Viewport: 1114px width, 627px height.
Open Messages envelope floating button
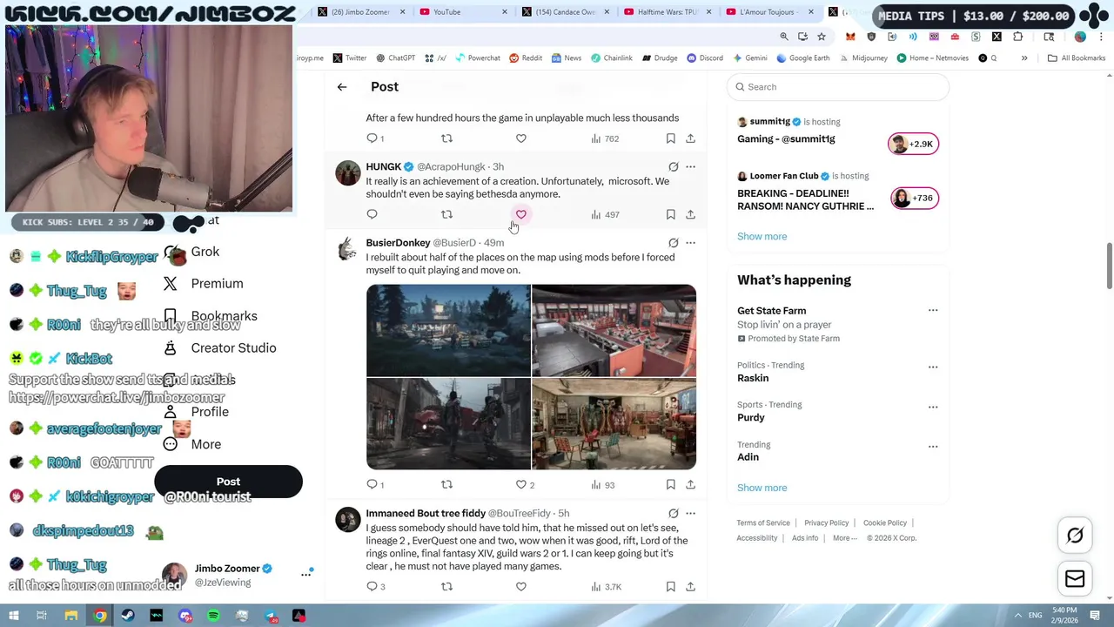coord(1075,578)
